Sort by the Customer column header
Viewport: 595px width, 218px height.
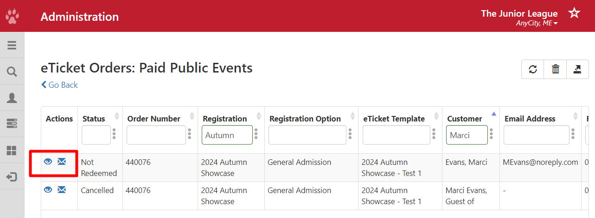(465, 119)
